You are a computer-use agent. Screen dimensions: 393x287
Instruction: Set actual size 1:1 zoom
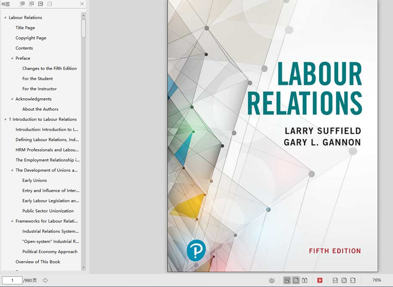click(x=335, y=280)
